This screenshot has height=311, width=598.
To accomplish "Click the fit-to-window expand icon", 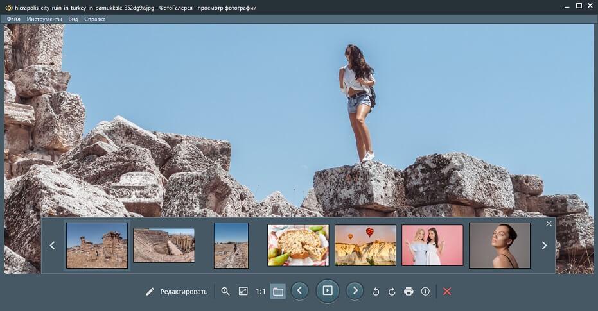I will (243, 291).
